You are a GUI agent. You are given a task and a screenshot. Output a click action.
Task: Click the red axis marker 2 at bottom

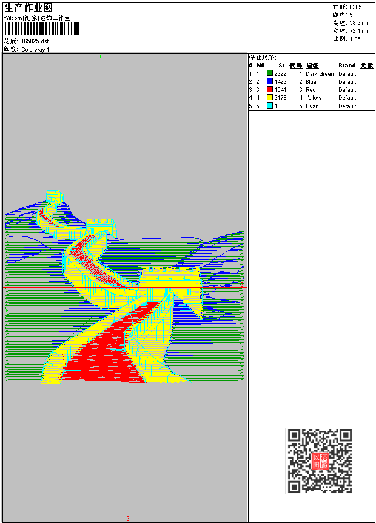(x=128, y=518)
